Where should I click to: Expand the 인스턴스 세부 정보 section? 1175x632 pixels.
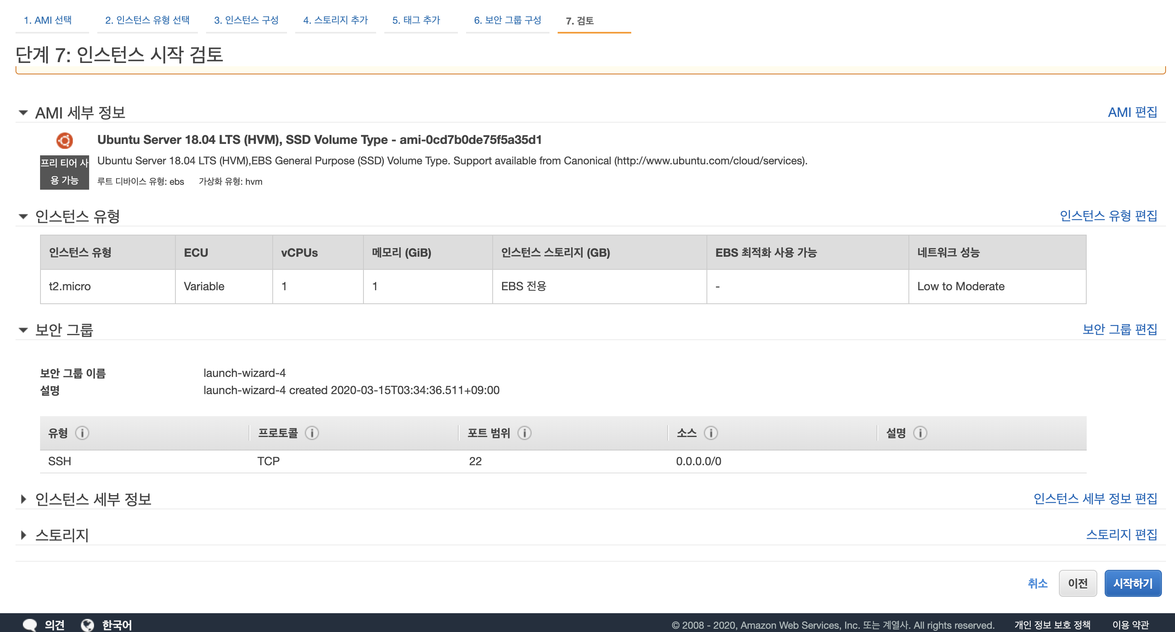[x=23, y=499]
